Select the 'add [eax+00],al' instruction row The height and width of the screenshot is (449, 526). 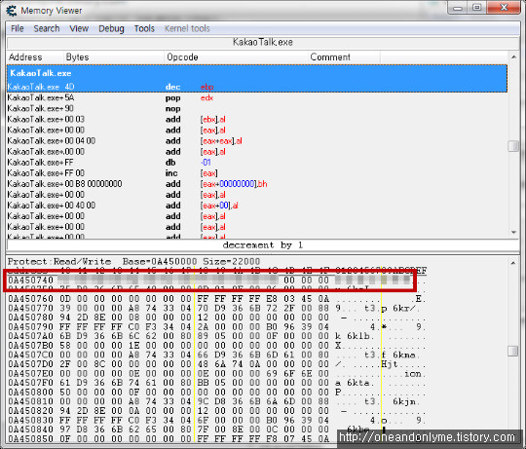(257, 206)
